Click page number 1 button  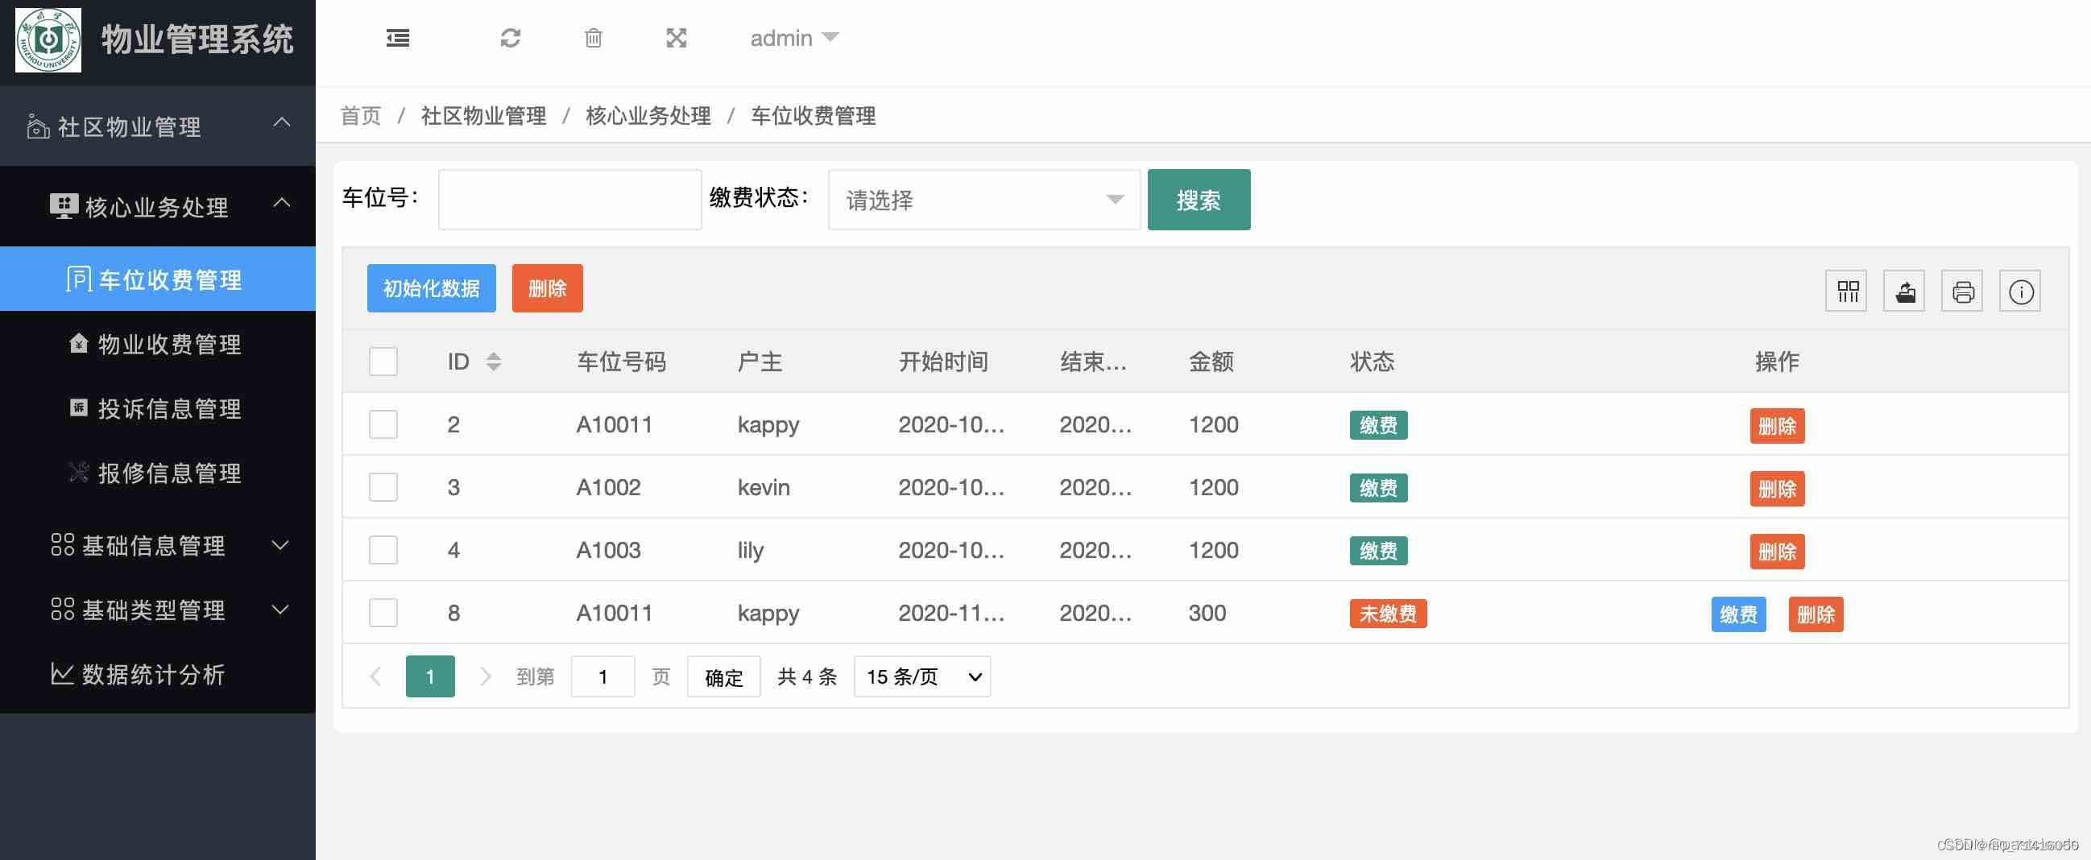tap(430, 676)
